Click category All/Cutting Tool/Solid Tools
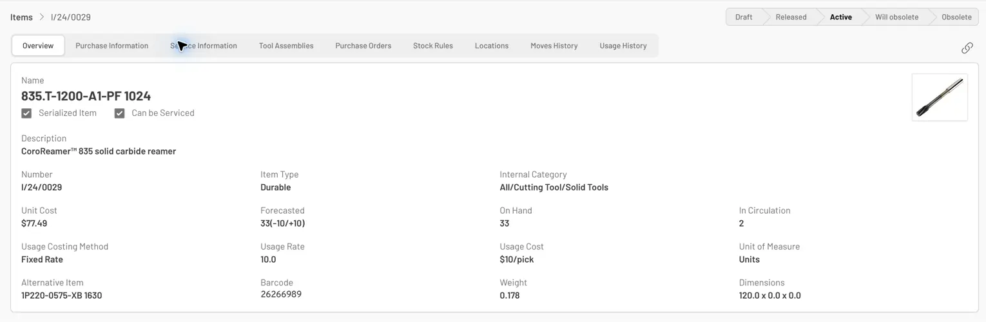The image size is (986, 322). click(x=554, y=187)
